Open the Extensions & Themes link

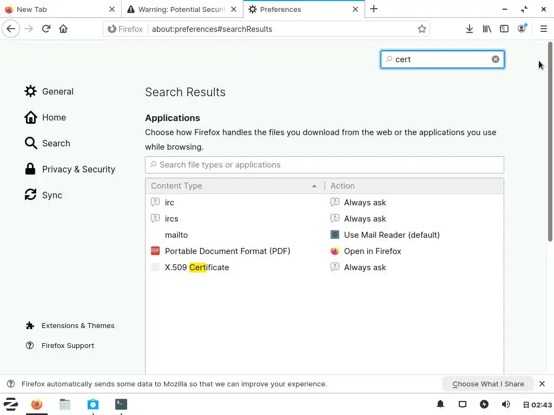pyautogui.click(x=77, y=326)
